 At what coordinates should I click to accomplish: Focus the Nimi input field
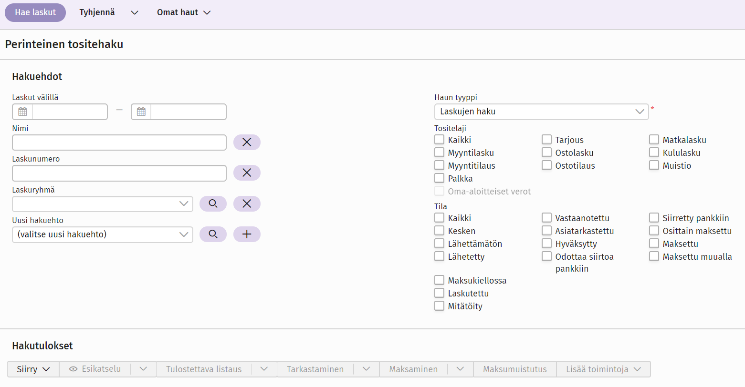pos(119,142)
